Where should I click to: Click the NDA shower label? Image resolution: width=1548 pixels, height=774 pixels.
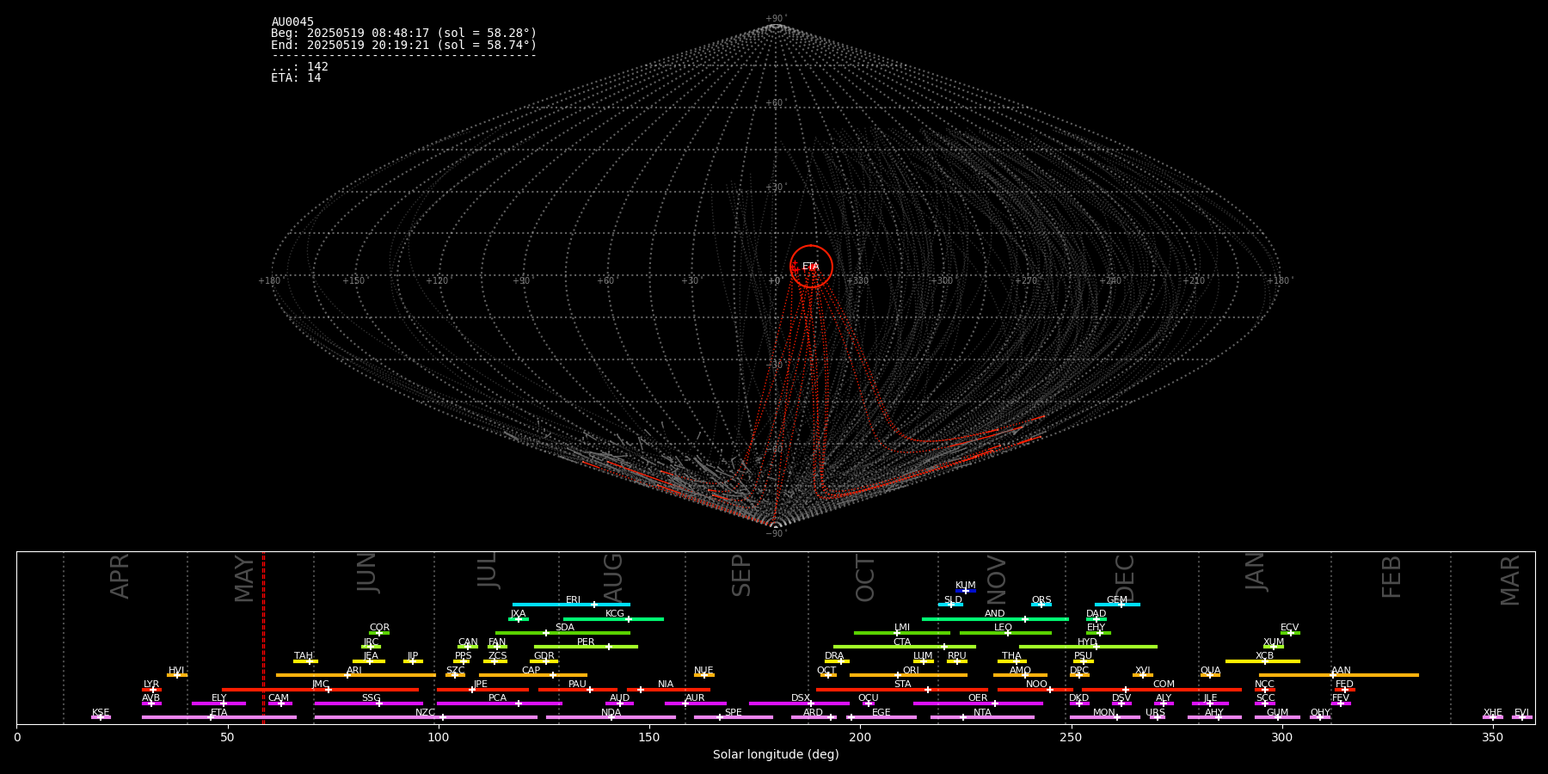click(611, 713)
